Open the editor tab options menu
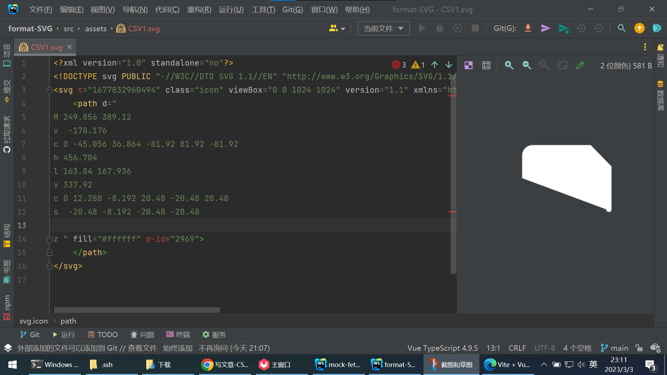The image size is (667, 375). (645, 47)
